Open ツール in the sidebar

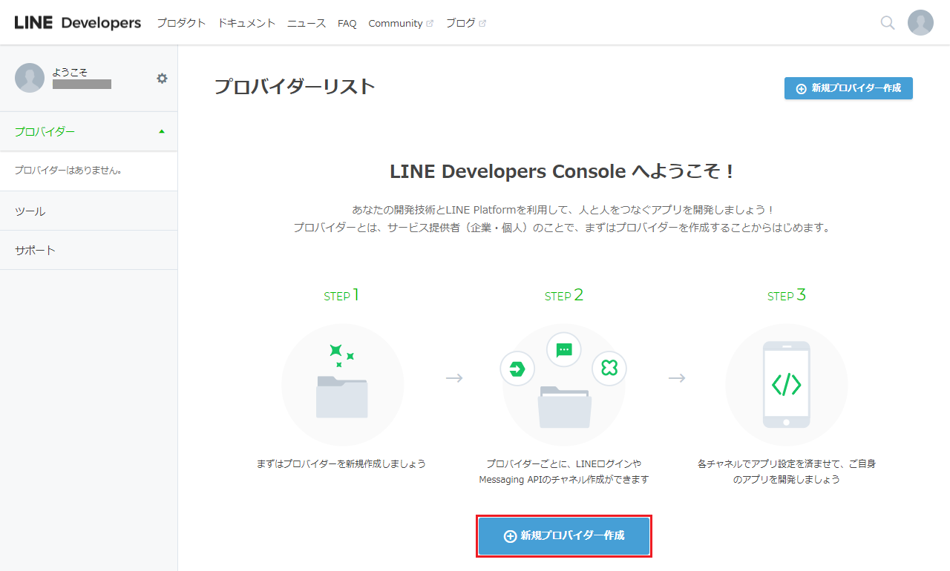(x=89, y=211)
